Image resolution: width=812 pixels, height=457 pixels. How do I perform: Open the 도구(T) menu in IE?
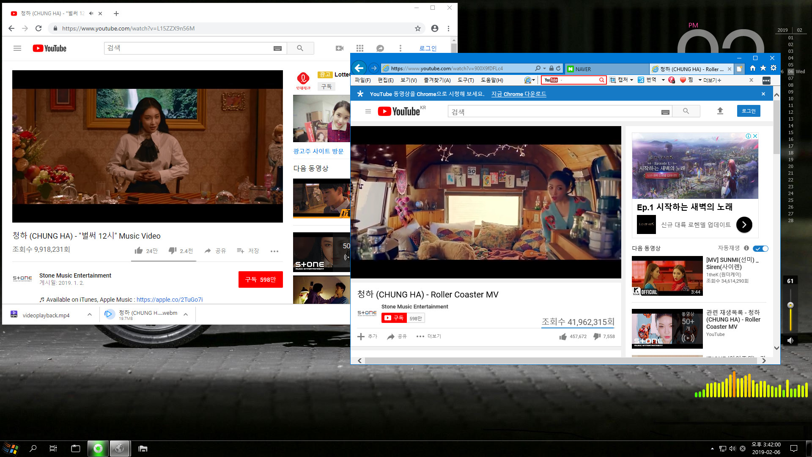tap(466, 80)
